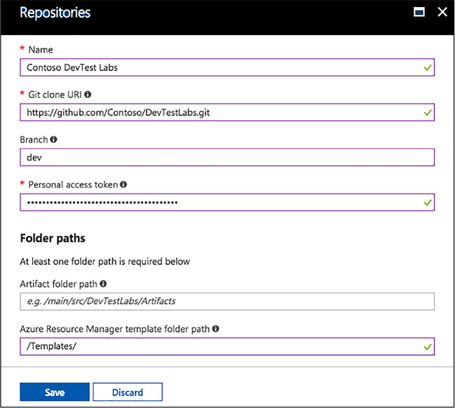Image resolution: width=455 pixels, height=408 pixels.
Task: Click the info icon next to Git clone URI
Action: point(87,94)
